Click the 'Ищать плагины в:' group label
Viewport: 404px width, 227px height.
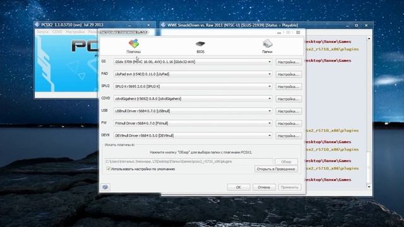[119, 145]
